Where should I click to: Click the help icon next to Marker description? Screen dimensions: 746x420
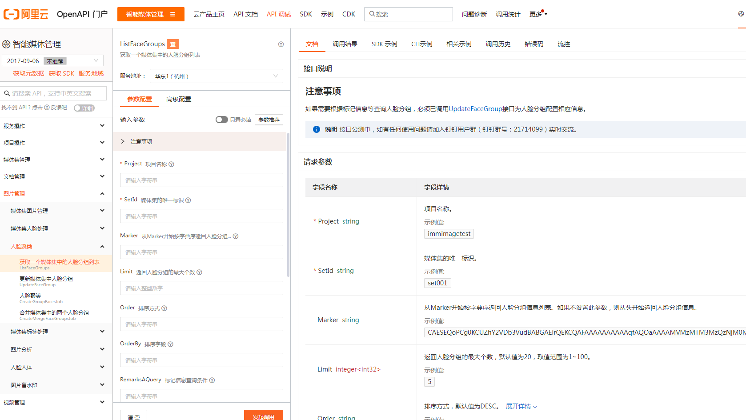(x=236, y=236)
